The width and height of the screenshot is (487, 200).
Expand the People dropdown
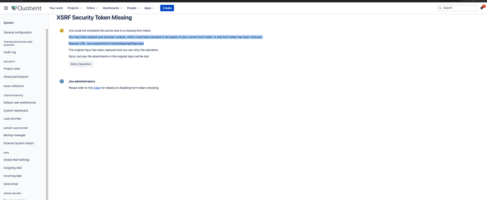133,8
